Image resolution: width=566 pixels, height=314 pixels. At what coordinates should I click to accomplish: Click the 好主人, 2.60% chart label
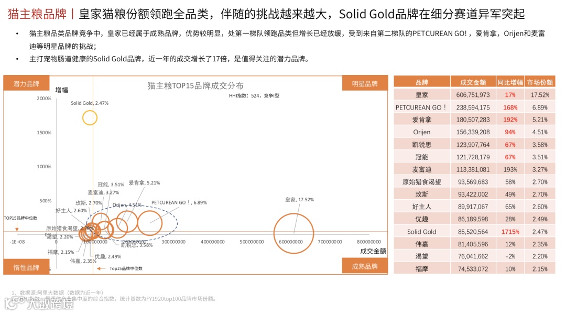(x=71, y=210)
